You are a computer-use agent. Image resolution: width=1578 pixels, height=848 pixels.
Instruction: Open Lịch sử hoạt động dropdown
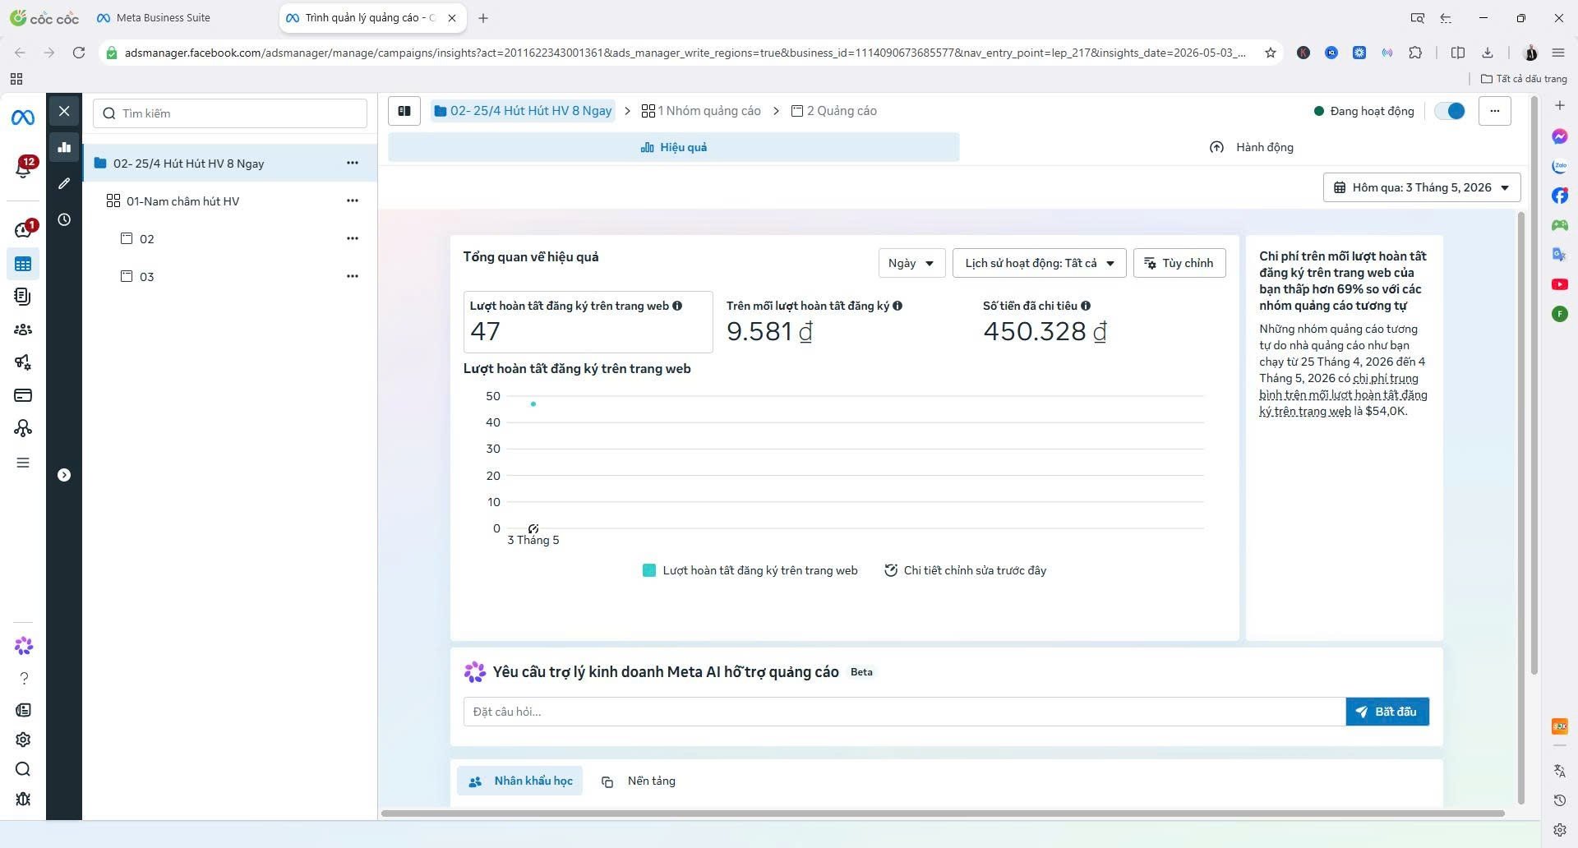(x=1039, y=263)
